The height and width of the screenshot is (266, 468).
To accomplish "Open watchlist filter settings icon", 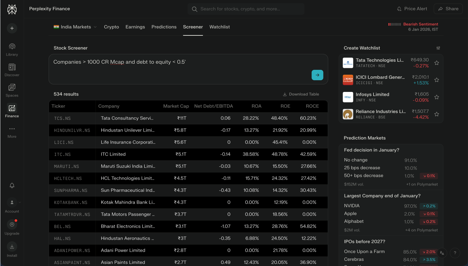I will coord(438,48).
